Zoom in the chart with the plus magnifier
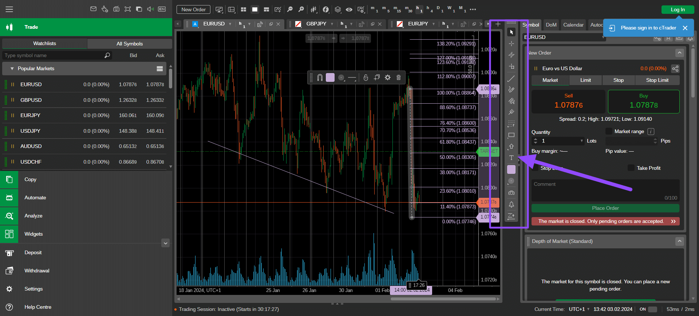The width and height of the screenshot is (699, 316). 301,9
